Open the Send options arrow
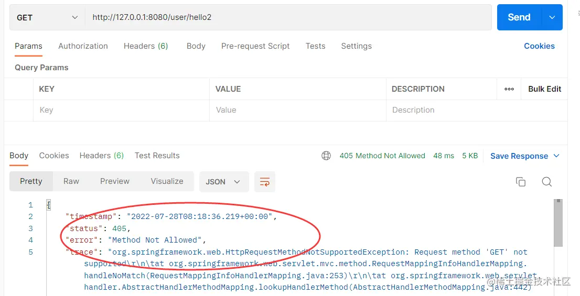 (552, 17)
